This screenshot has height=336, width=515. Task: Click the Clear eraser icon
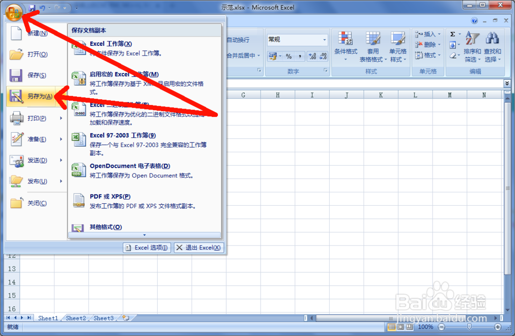(x=453, y=56)
